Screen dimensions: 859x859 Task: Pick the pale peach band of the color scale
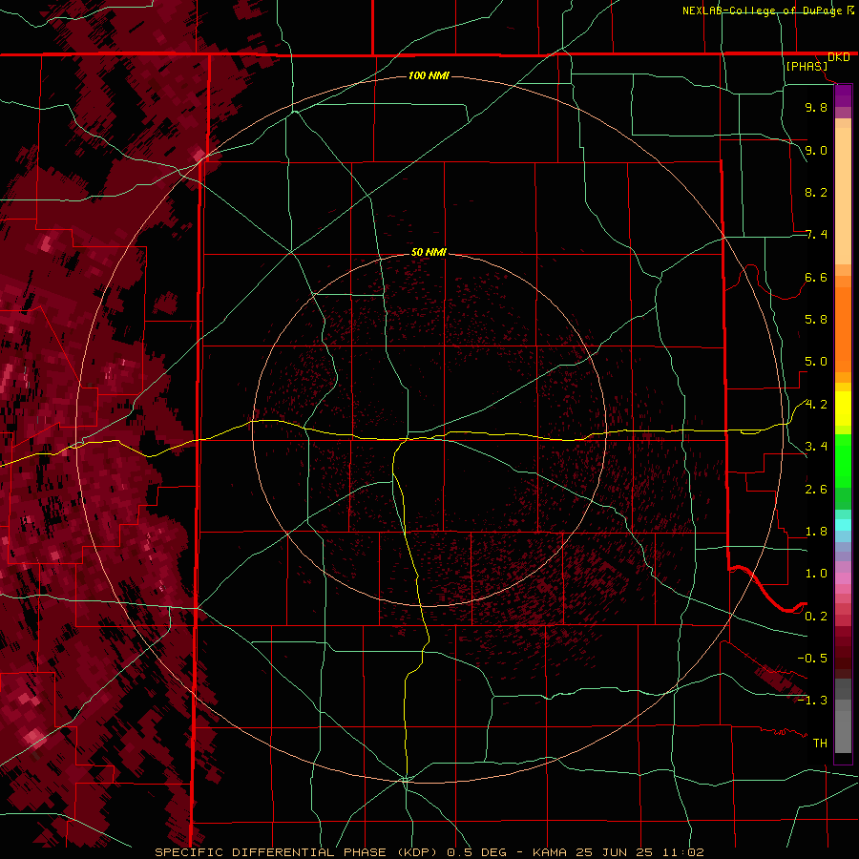(843, 196)
